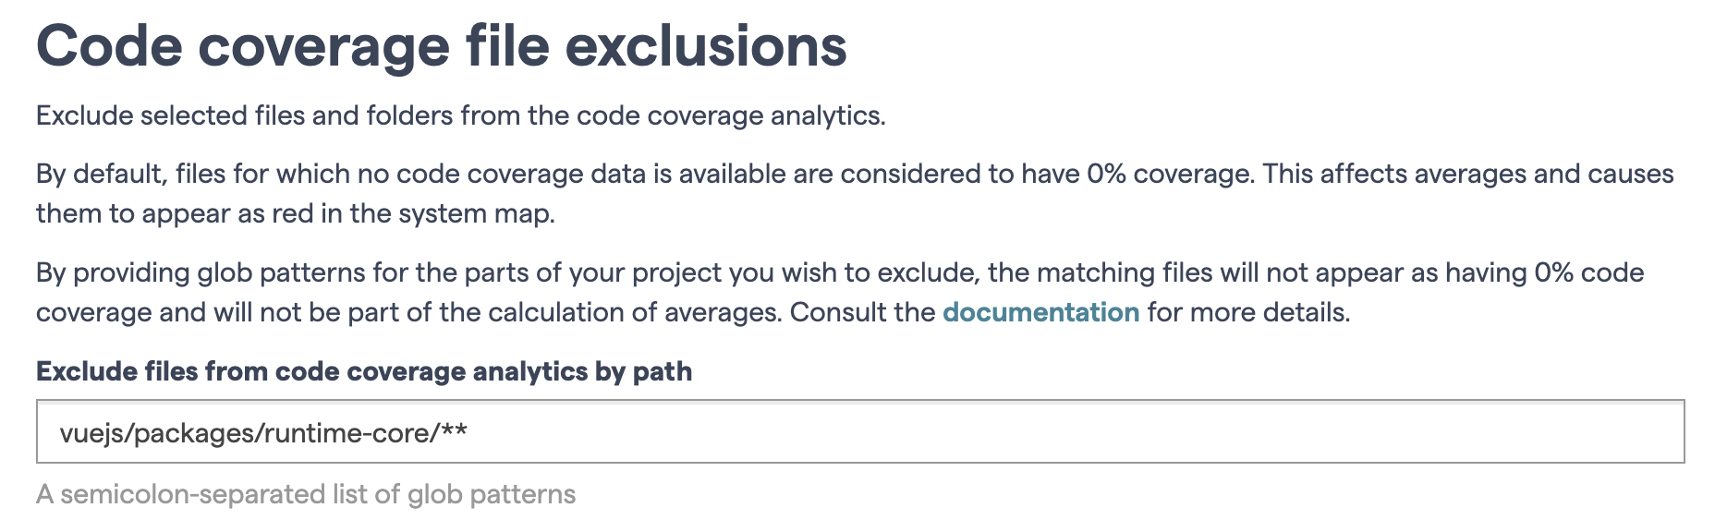Follow the documentation hyperlink for more details
Image resolution: width=1715 pixels, height=532 pixels.
[x=1040, y=312]
